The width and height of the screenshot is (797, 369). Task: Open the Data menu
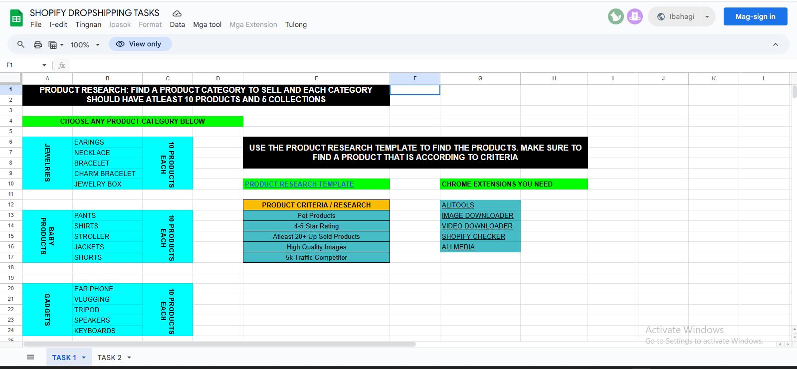pyautogui.click(x=177, y=24)
